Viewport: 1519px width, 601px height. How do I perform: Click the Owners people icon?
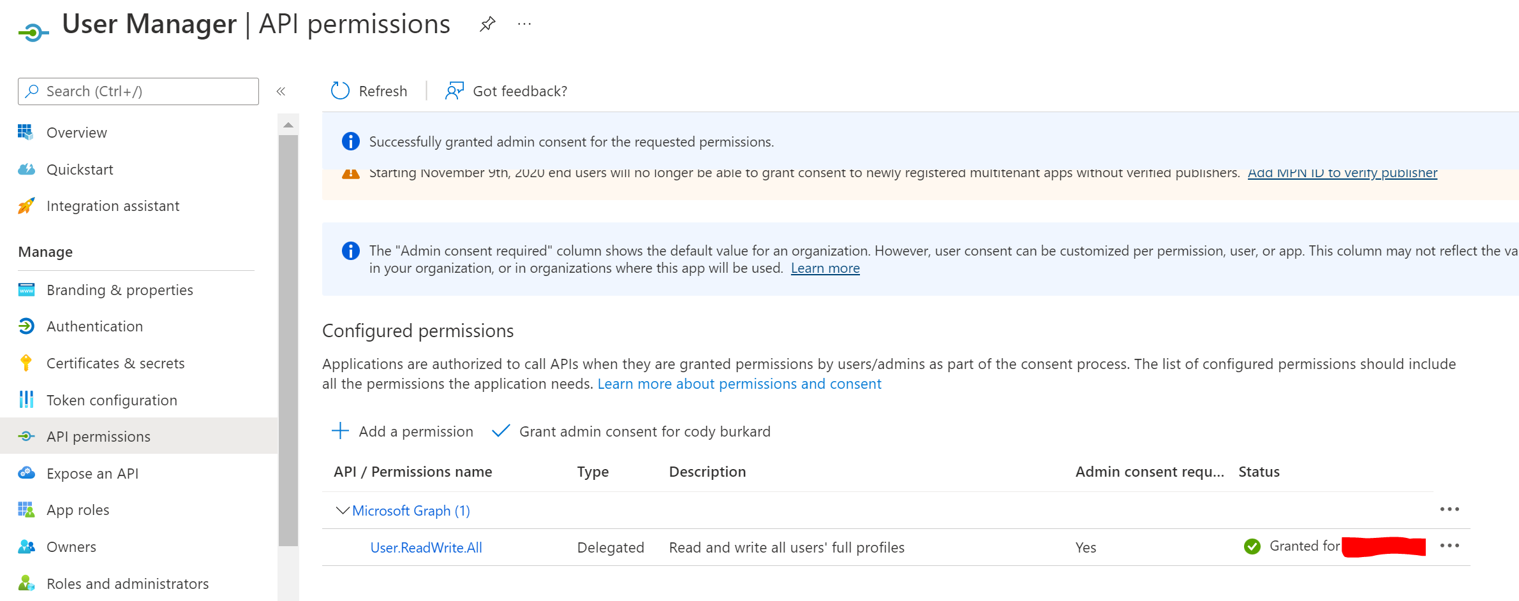coord(26,547)
